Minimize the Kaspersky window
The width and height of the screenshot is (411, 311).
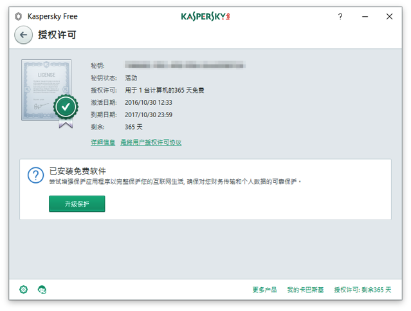[365, 17]
